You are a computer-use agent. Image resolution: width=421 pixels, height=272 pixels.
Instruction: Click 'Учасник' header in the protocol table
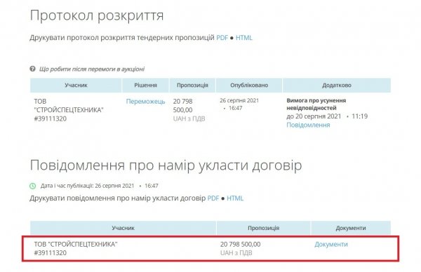[x=76, y=86]
